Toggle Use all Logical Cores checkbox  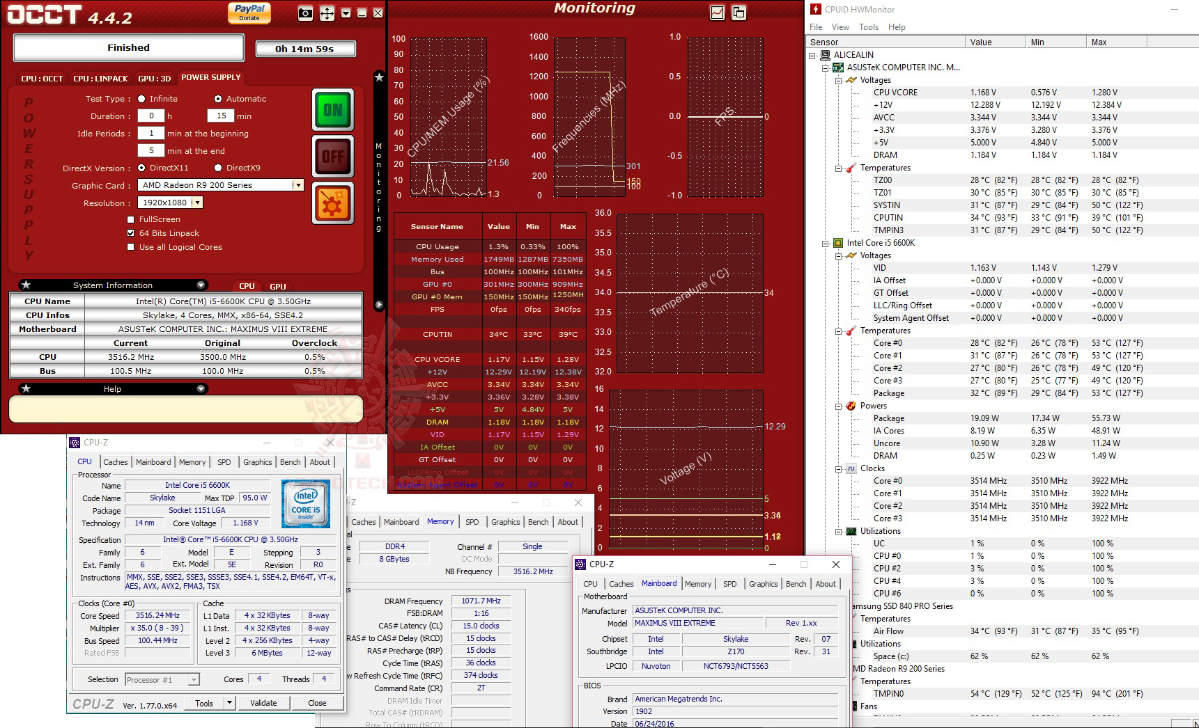(131, 247)
